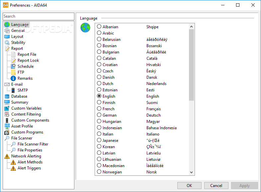Click the language list scroll up arrow
Screen dimensions: 261x192
point(191,27)
